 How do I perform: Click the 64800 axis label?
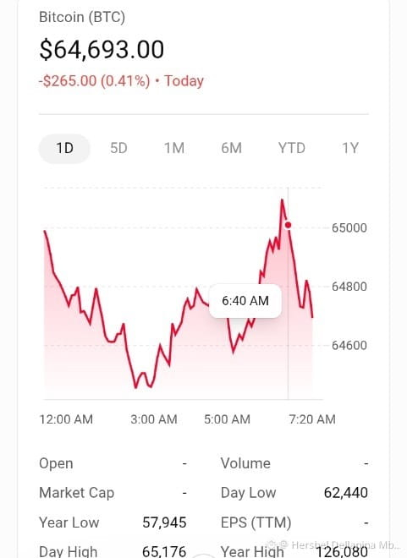click(349, 287)
